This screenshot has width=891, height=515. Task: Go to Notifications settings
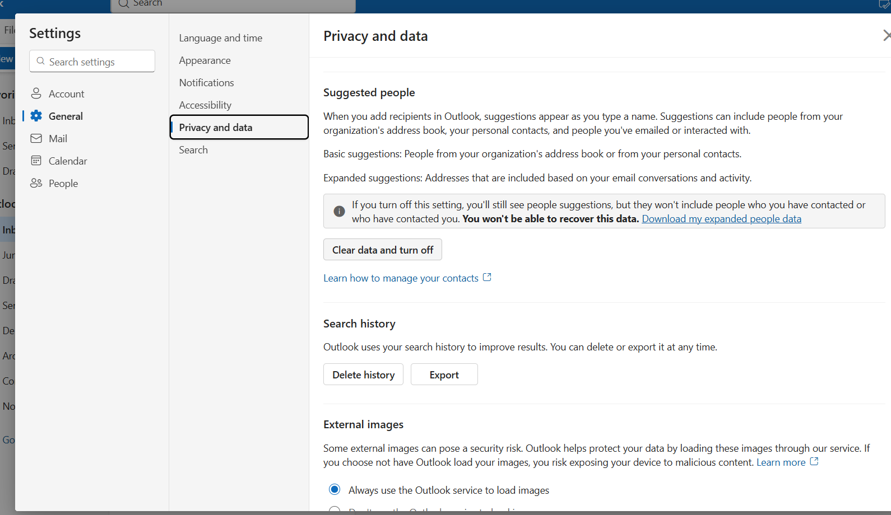click(207, 83)
